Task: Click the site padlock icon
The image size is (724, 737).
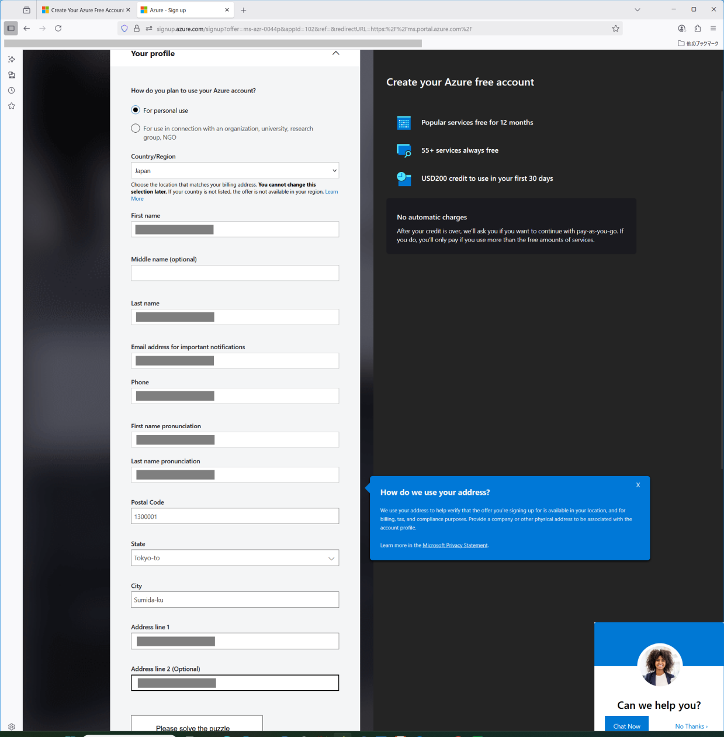Action: pos(137,29)
